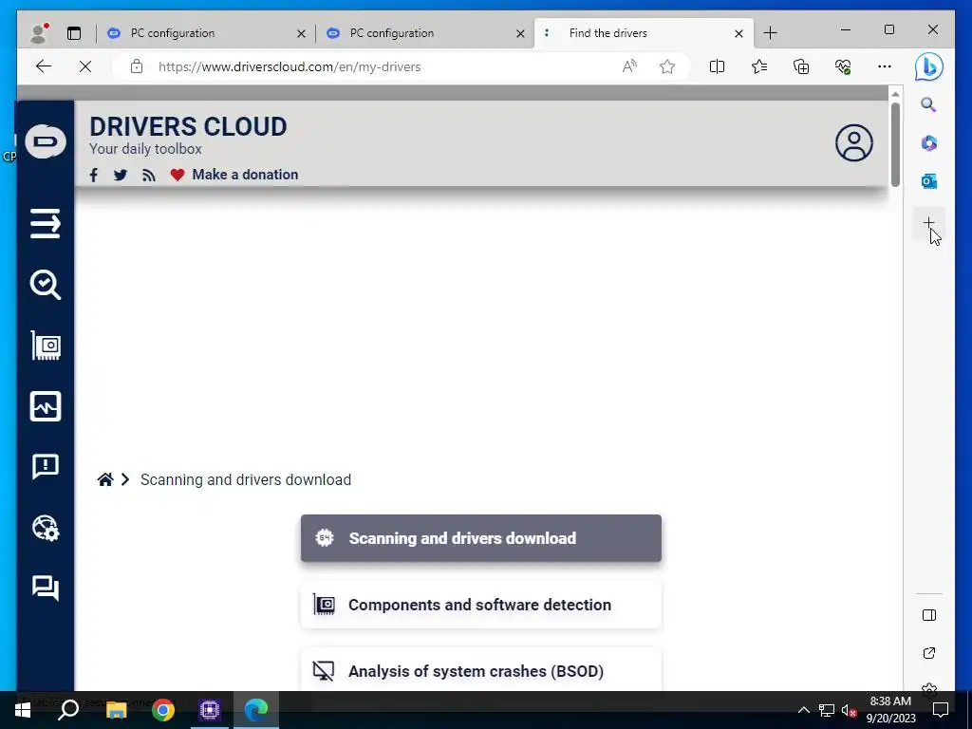Close the Find the drivers tab
Viewport: 972px width, 729px height.
tap(738, 33)
